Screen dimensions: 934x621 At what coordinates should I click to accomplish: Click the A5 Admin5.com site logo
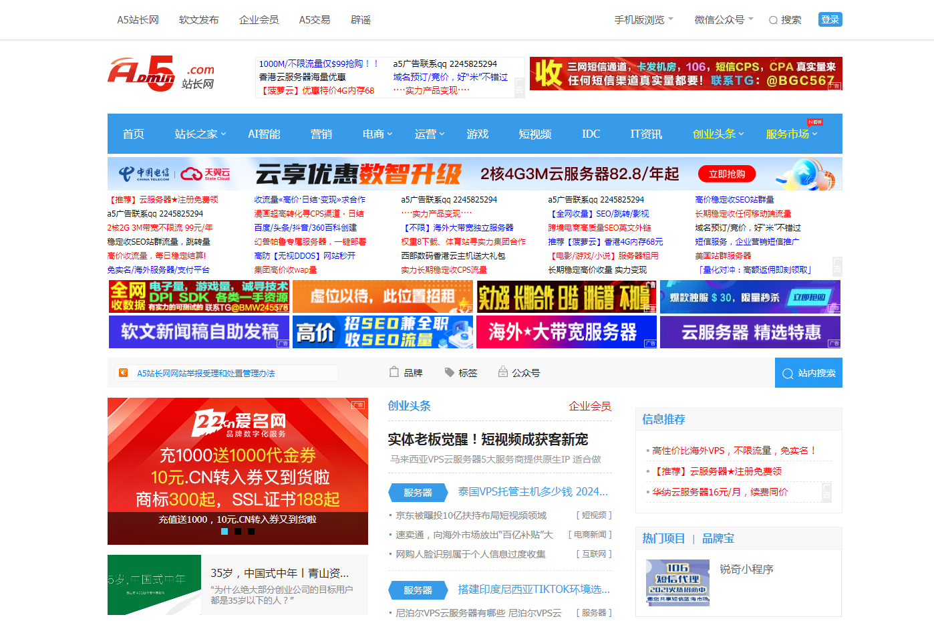coord(161,74)
